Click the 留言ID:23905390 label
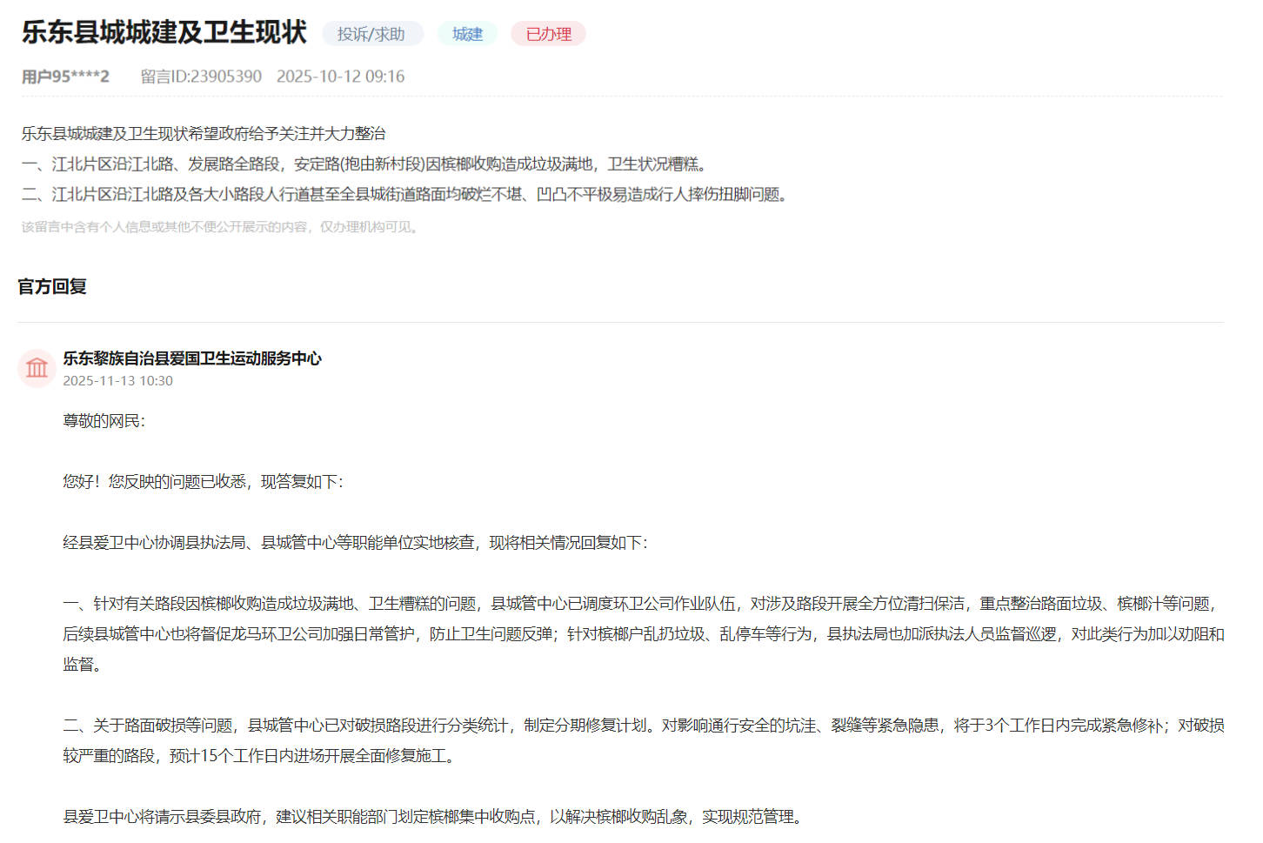This screenshot has width=1263, height=843. (199, 76)
